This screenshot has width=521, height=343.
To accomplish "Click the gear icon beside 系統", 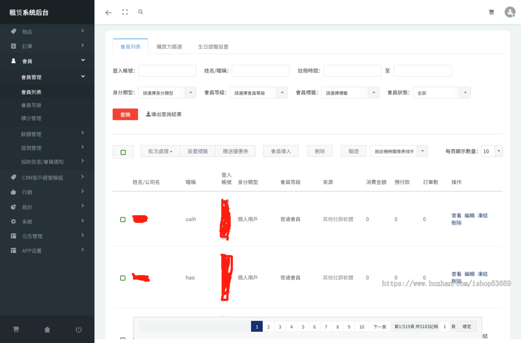I will pos(13,221).
